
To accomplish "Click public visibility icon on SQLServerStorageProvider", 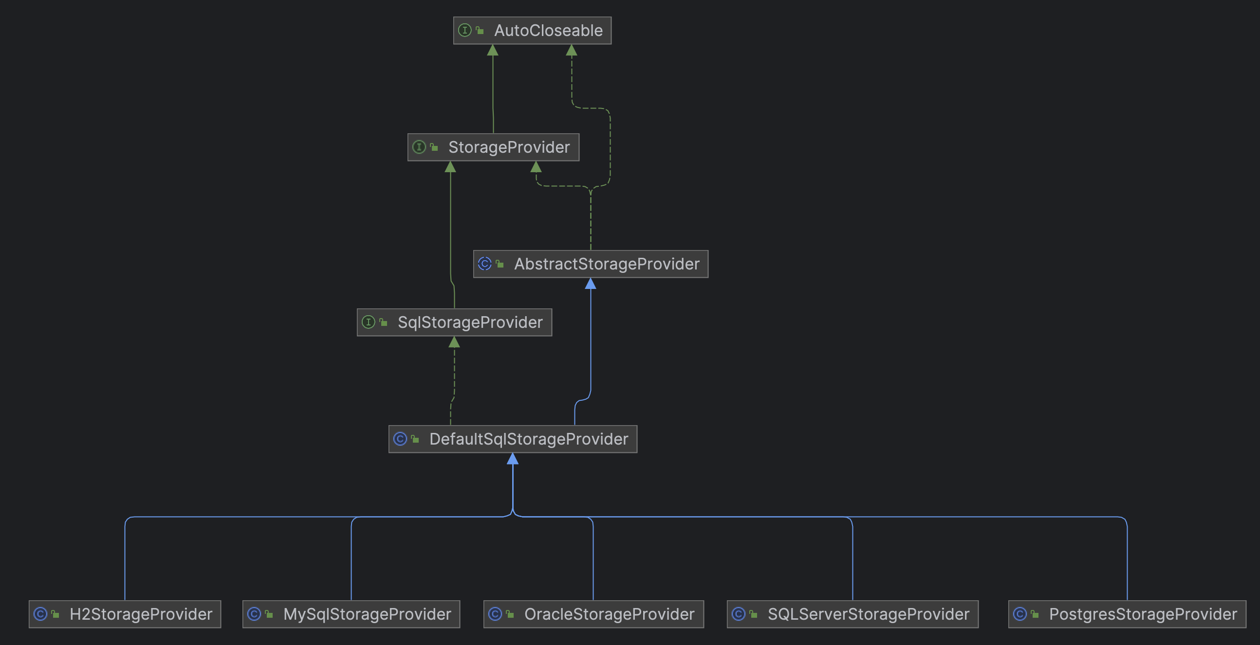I will click(x=753, y=614).
